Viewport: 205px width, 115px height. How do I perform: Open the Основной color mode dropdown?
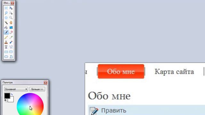[x=16, y=89]
